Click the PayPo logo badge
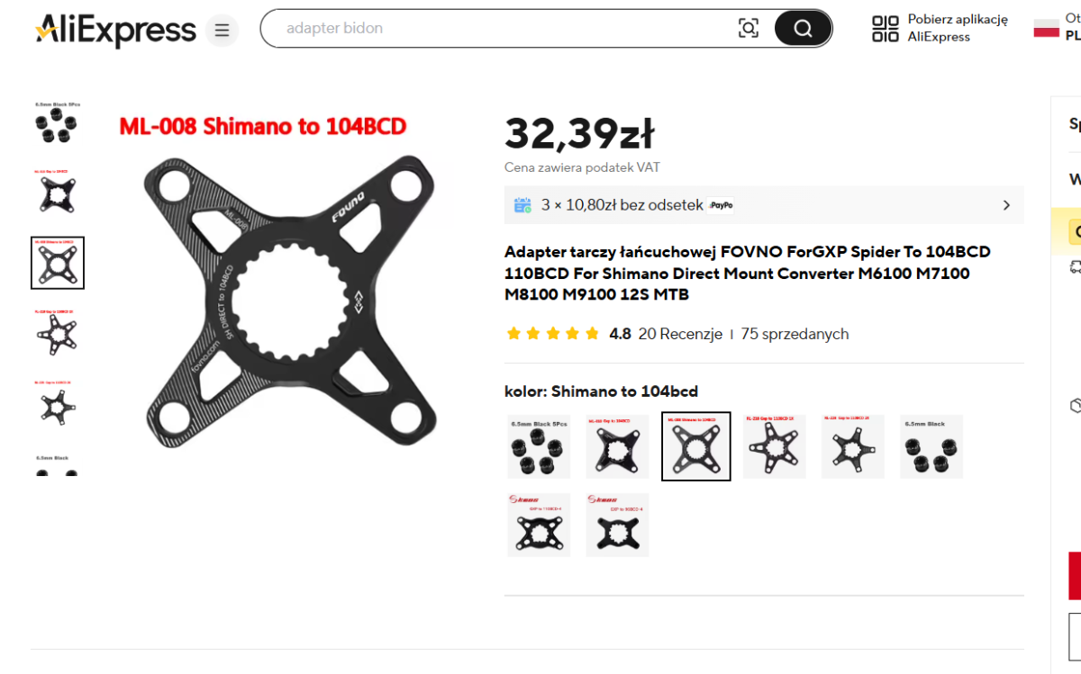The image size is (1081, 674). [x=720, y=205]
